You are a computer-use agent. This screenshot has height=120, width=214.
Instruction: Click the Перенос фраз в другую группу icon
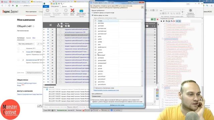[x=81, y=10]
